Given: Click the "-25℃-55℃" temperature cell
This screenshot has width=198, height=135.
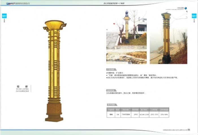Looking at the screenshot, I should (x=154, y=115).
